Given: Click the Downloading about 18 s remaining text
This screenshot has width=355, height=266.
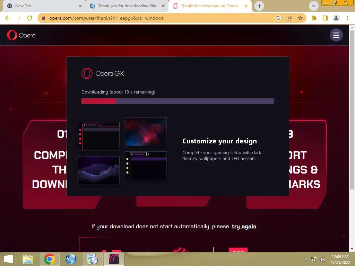Looking at the screenshot, I should (x=119, y=92).
